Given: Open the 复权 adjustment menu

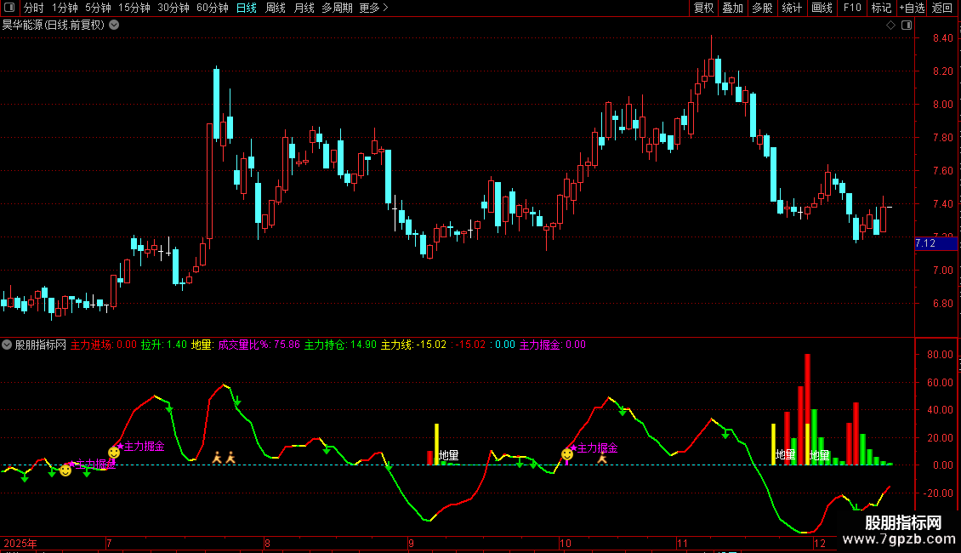Looking at the screenshot, I should (x=703, y=8).
